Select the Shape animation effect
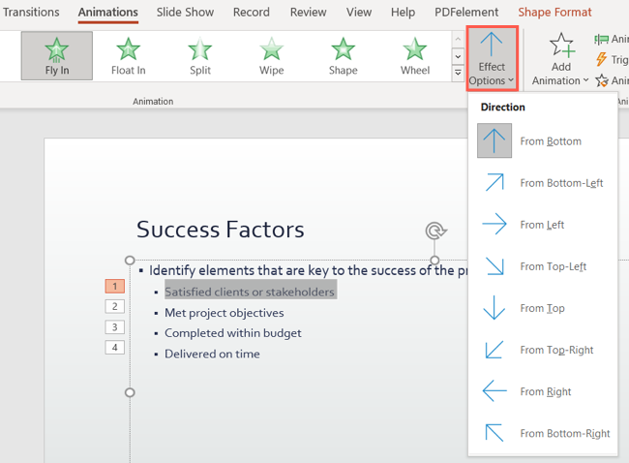The width and height of the screenshot is (629, 463). pos(343,55)
